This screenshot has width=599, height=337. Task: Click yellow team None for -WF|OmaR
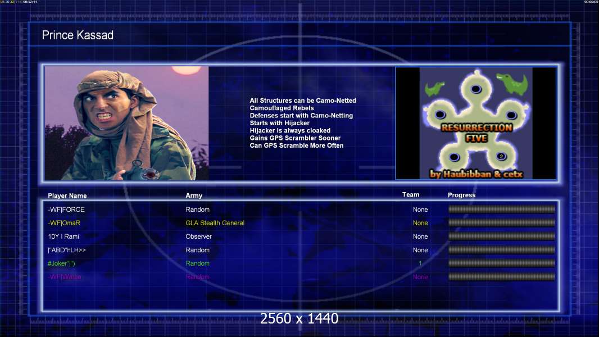click(x=420, y=223)
